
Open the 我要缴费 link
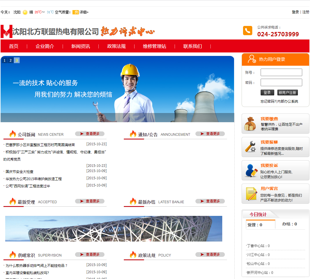(269, 119)
